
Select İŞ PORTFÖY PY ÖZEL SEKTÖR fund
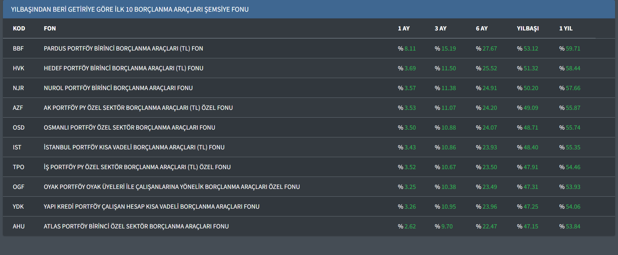(137, 167)
